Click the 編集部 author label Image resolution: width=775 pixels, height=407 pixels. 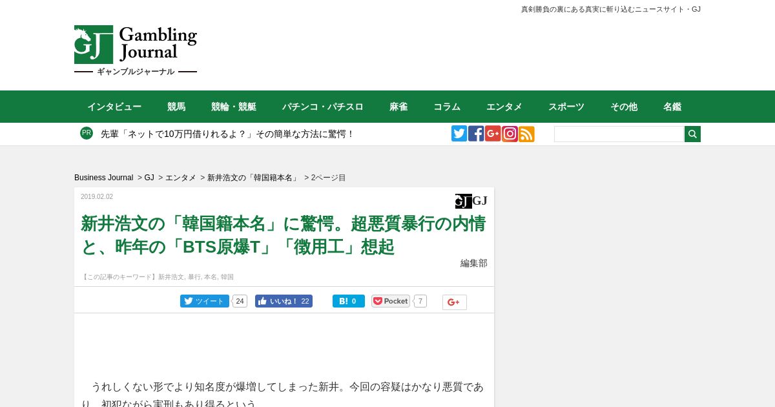click(474, 263)
